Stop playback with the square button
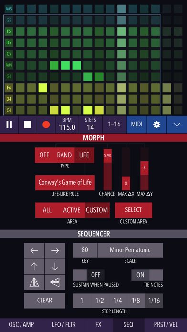Screen dimensions: 187x332 [x=28, y=124]
